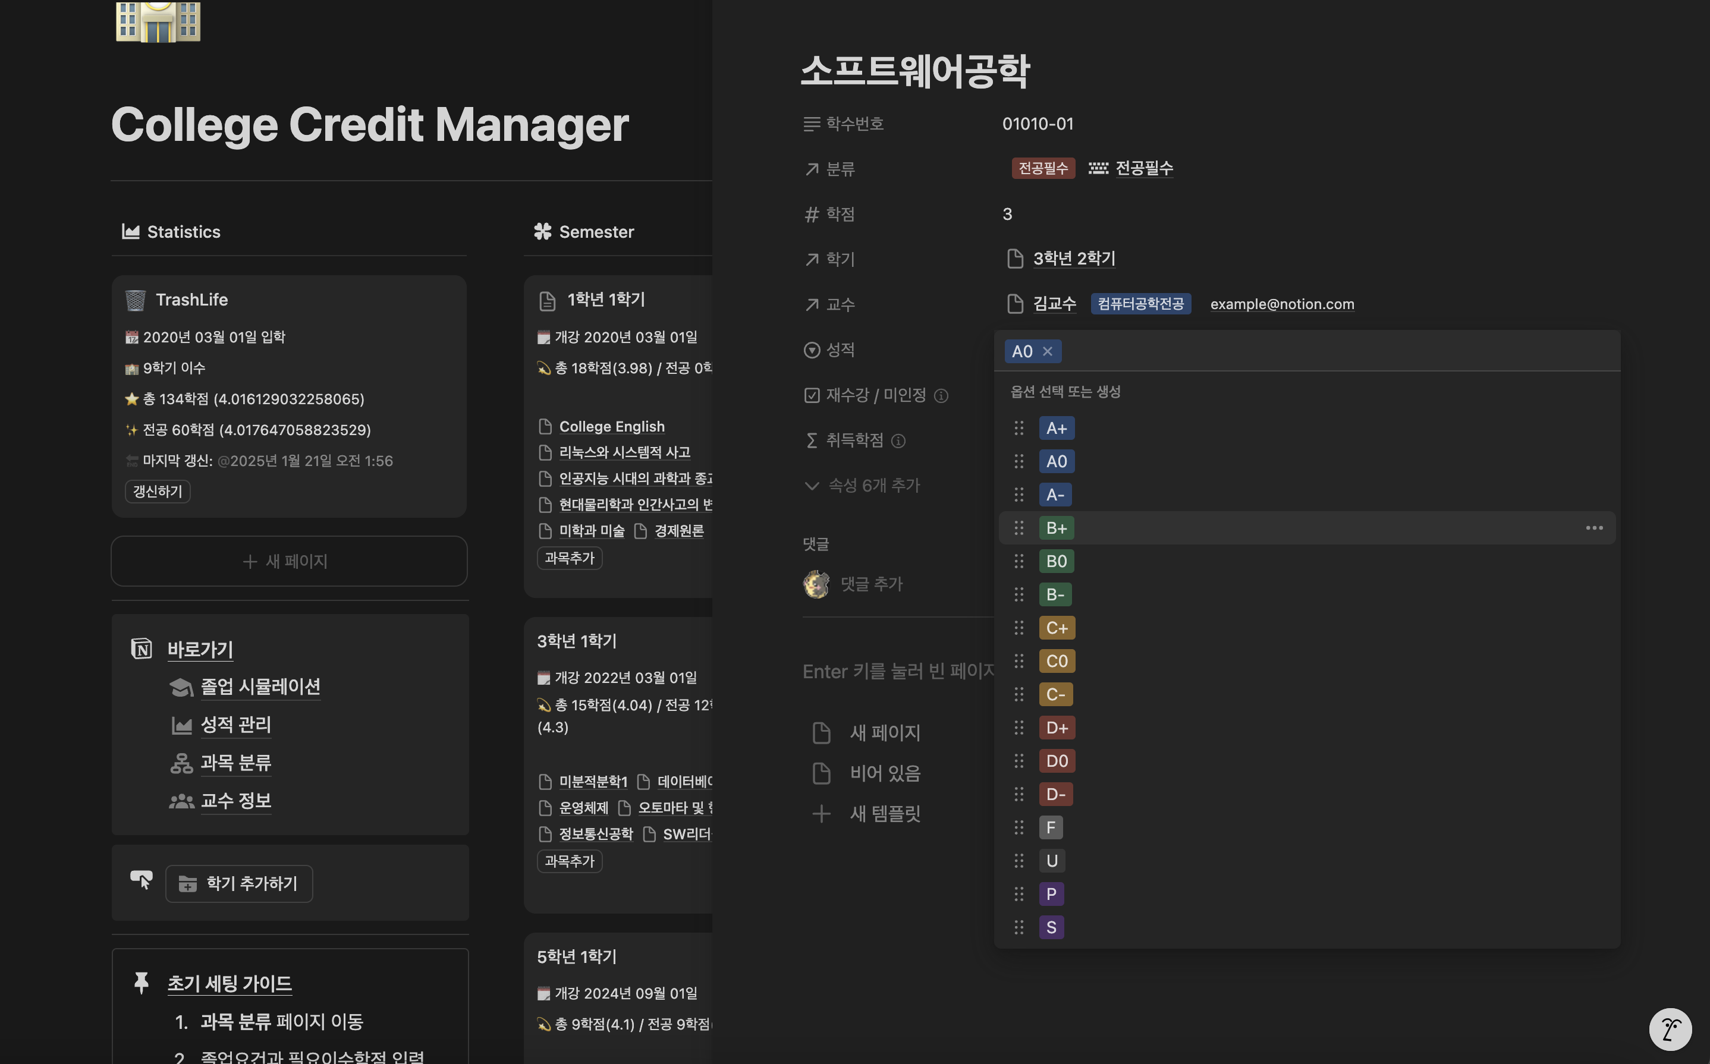Click the help button in bottom corner
This screenshot has height=1064, width=1710.
tap(1670, 1030)
